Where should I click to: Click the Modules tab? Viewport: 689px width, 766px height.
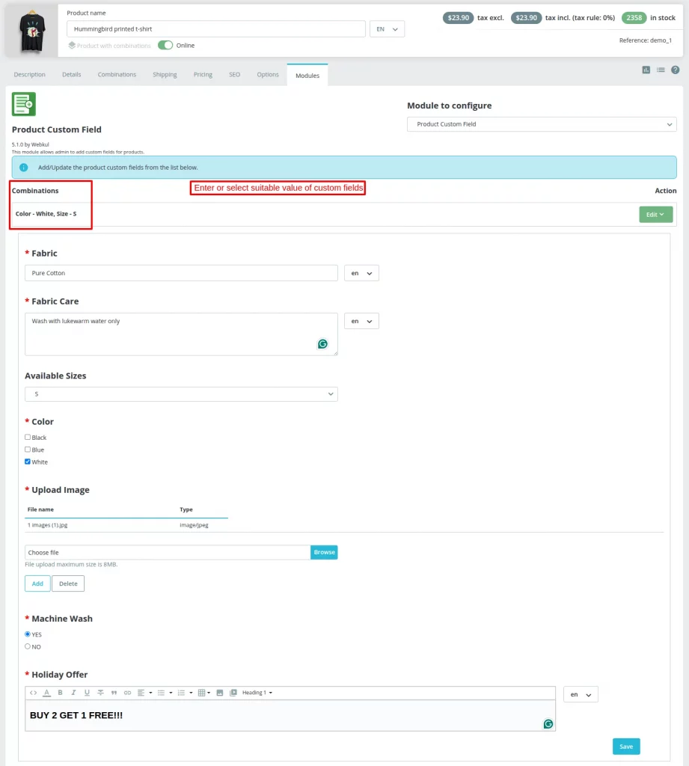pyautogui.click(x=307, y=76)
